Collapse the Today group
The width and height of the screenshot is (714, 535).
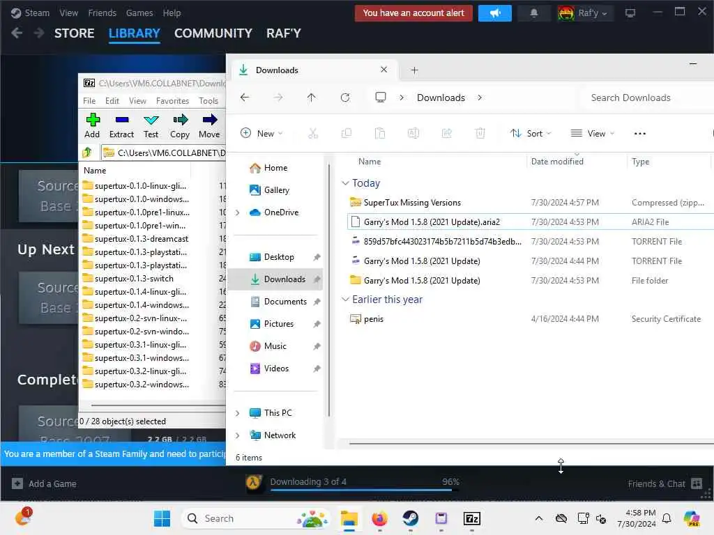[x=346, y=183]
